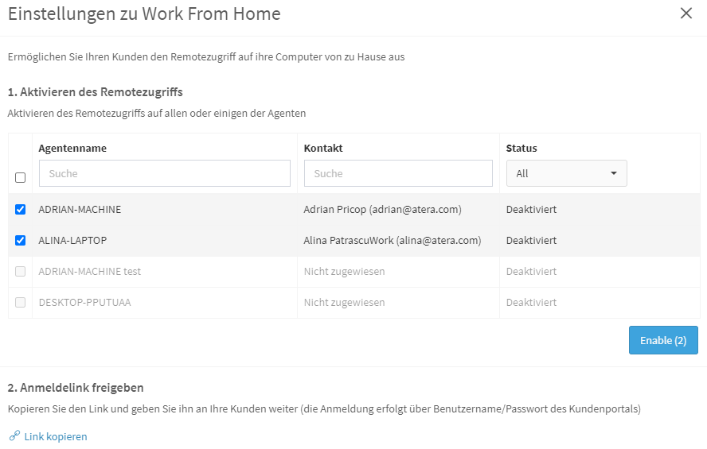Screen dimensions: 707x449
Task: Click contact Adrian Pricop (adrian@atera.com)
Action: [382, 210]
